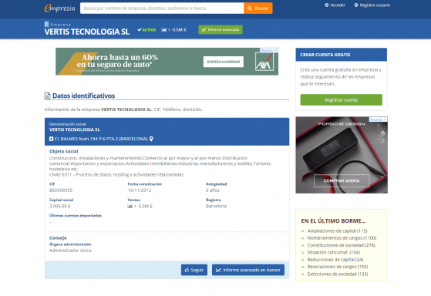Open Revocaciones de cargos (192) link
The height and width of the screenshot is (296, 431).
click(x=337, y=267)
